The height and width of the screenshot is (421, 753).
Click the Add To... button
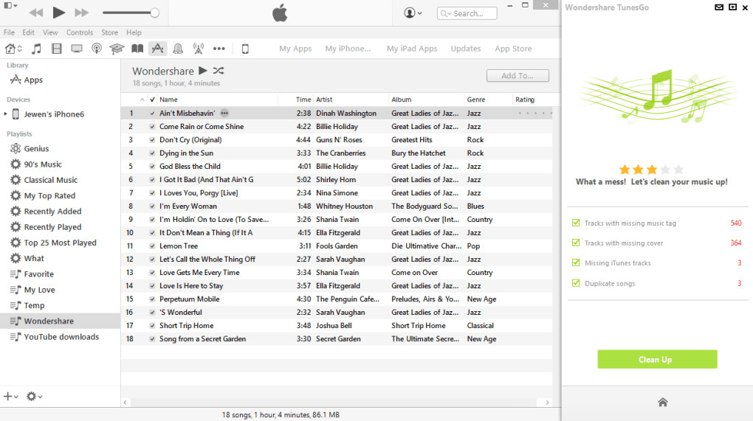[x=518, y=76]
